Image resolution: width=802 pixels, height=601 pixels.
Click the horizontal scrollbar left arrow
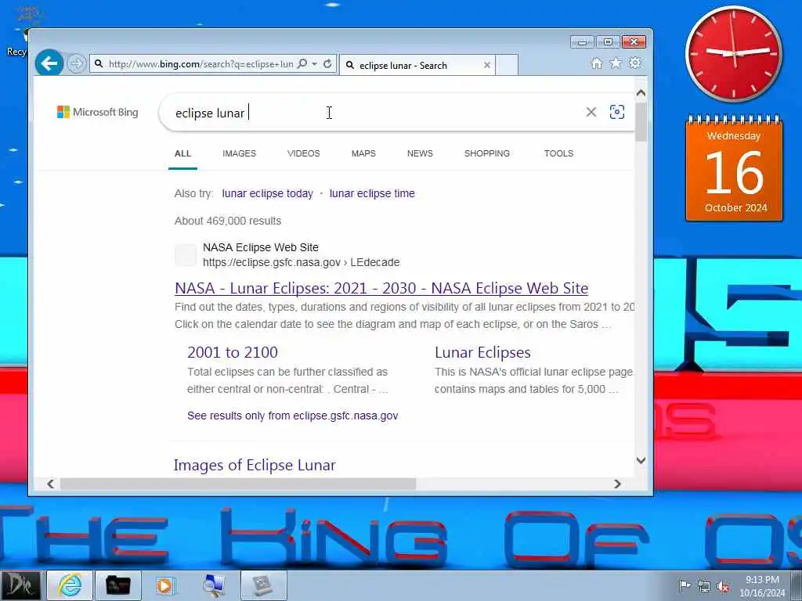(50, 484)
